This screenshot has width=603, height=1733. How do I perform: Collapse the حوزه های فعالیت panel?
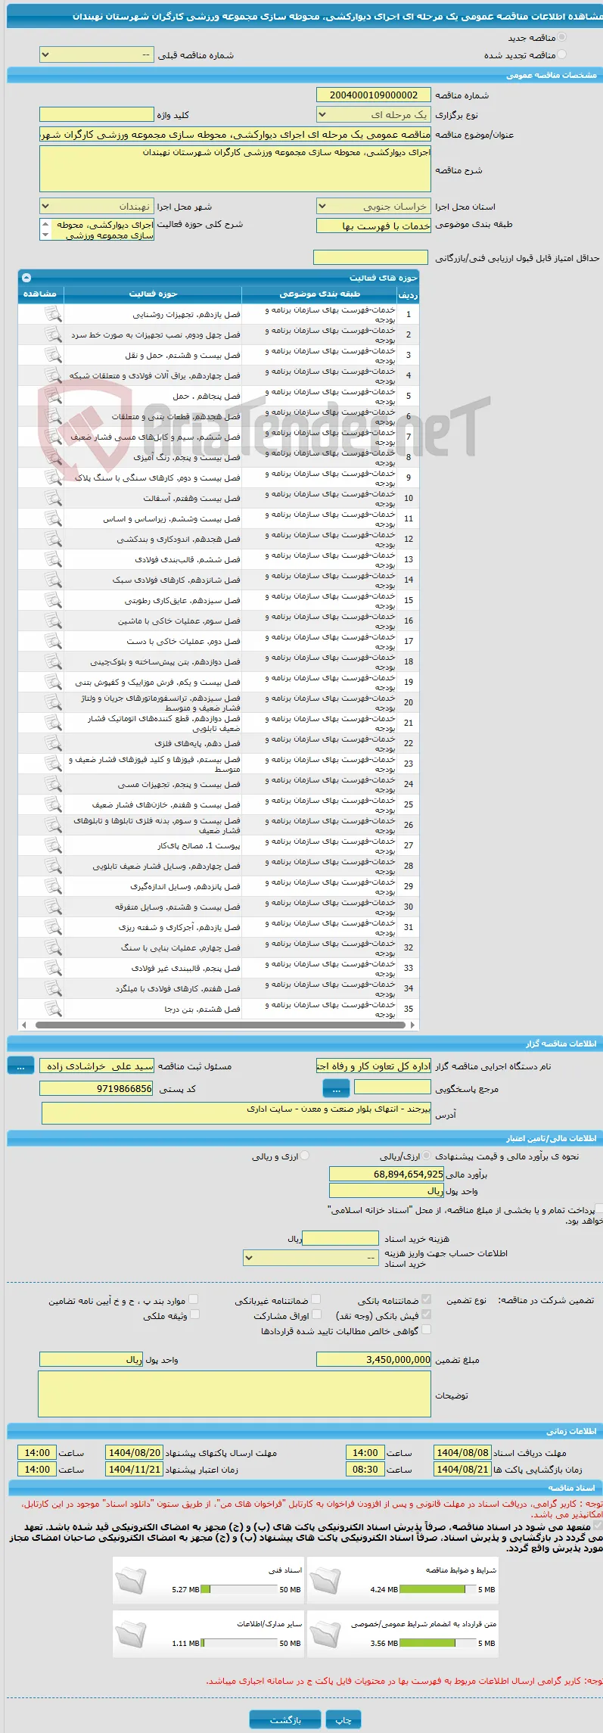click(26, 278)
